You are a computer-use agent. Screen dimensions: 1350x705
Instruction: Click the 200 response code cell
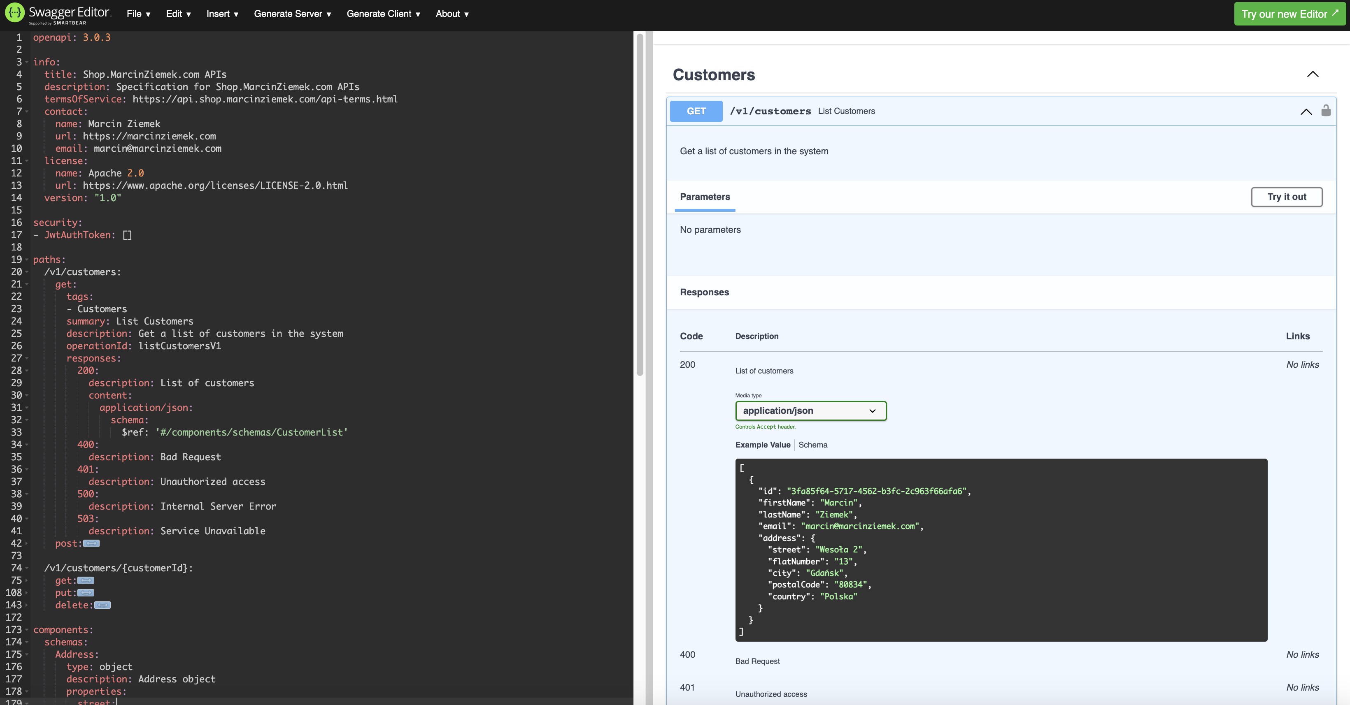tap(688, 364)
